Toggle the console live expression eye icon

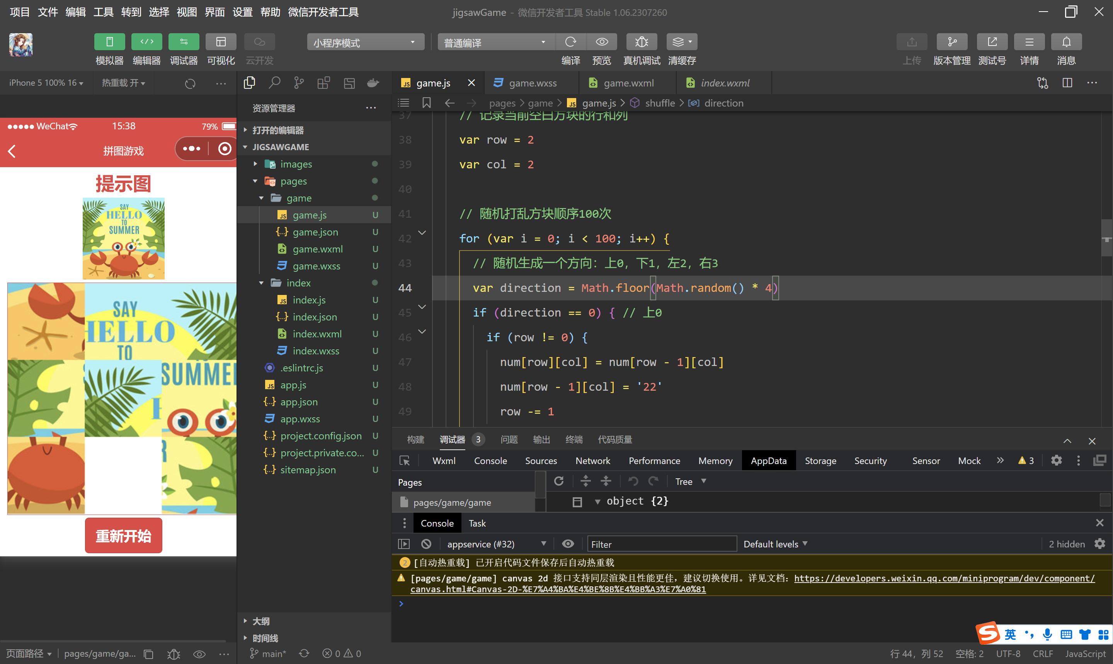click(x=567, y=544)
